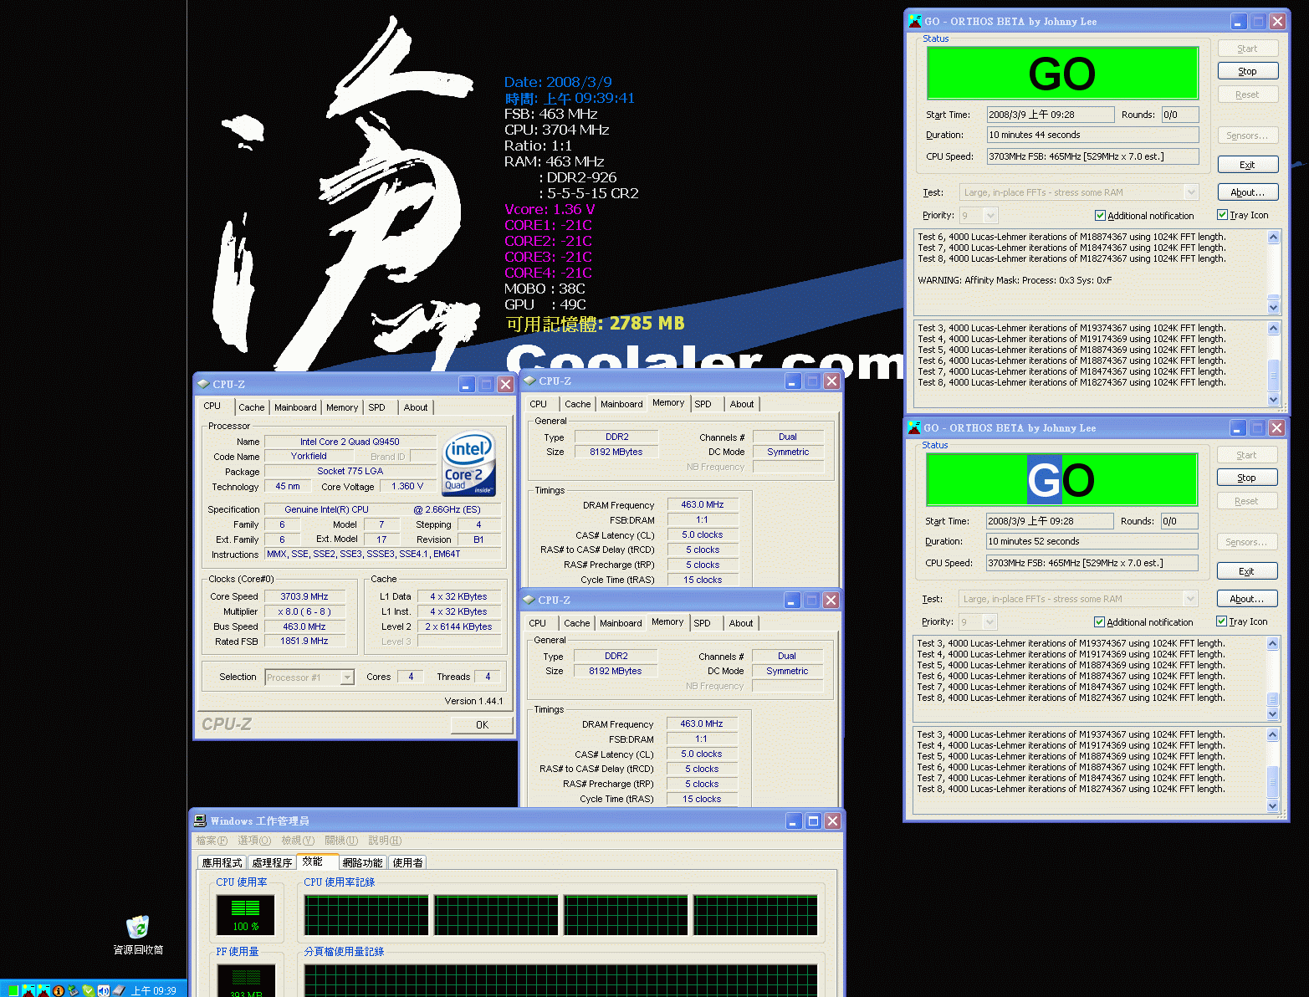Click the grey drive tray icon
This screenshot has width=1309, height=997.
(x=119, y=991)
